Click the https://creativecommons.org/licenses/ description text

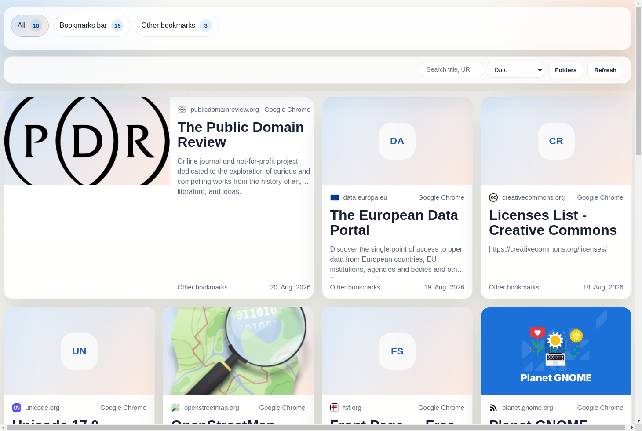point(548,249)
